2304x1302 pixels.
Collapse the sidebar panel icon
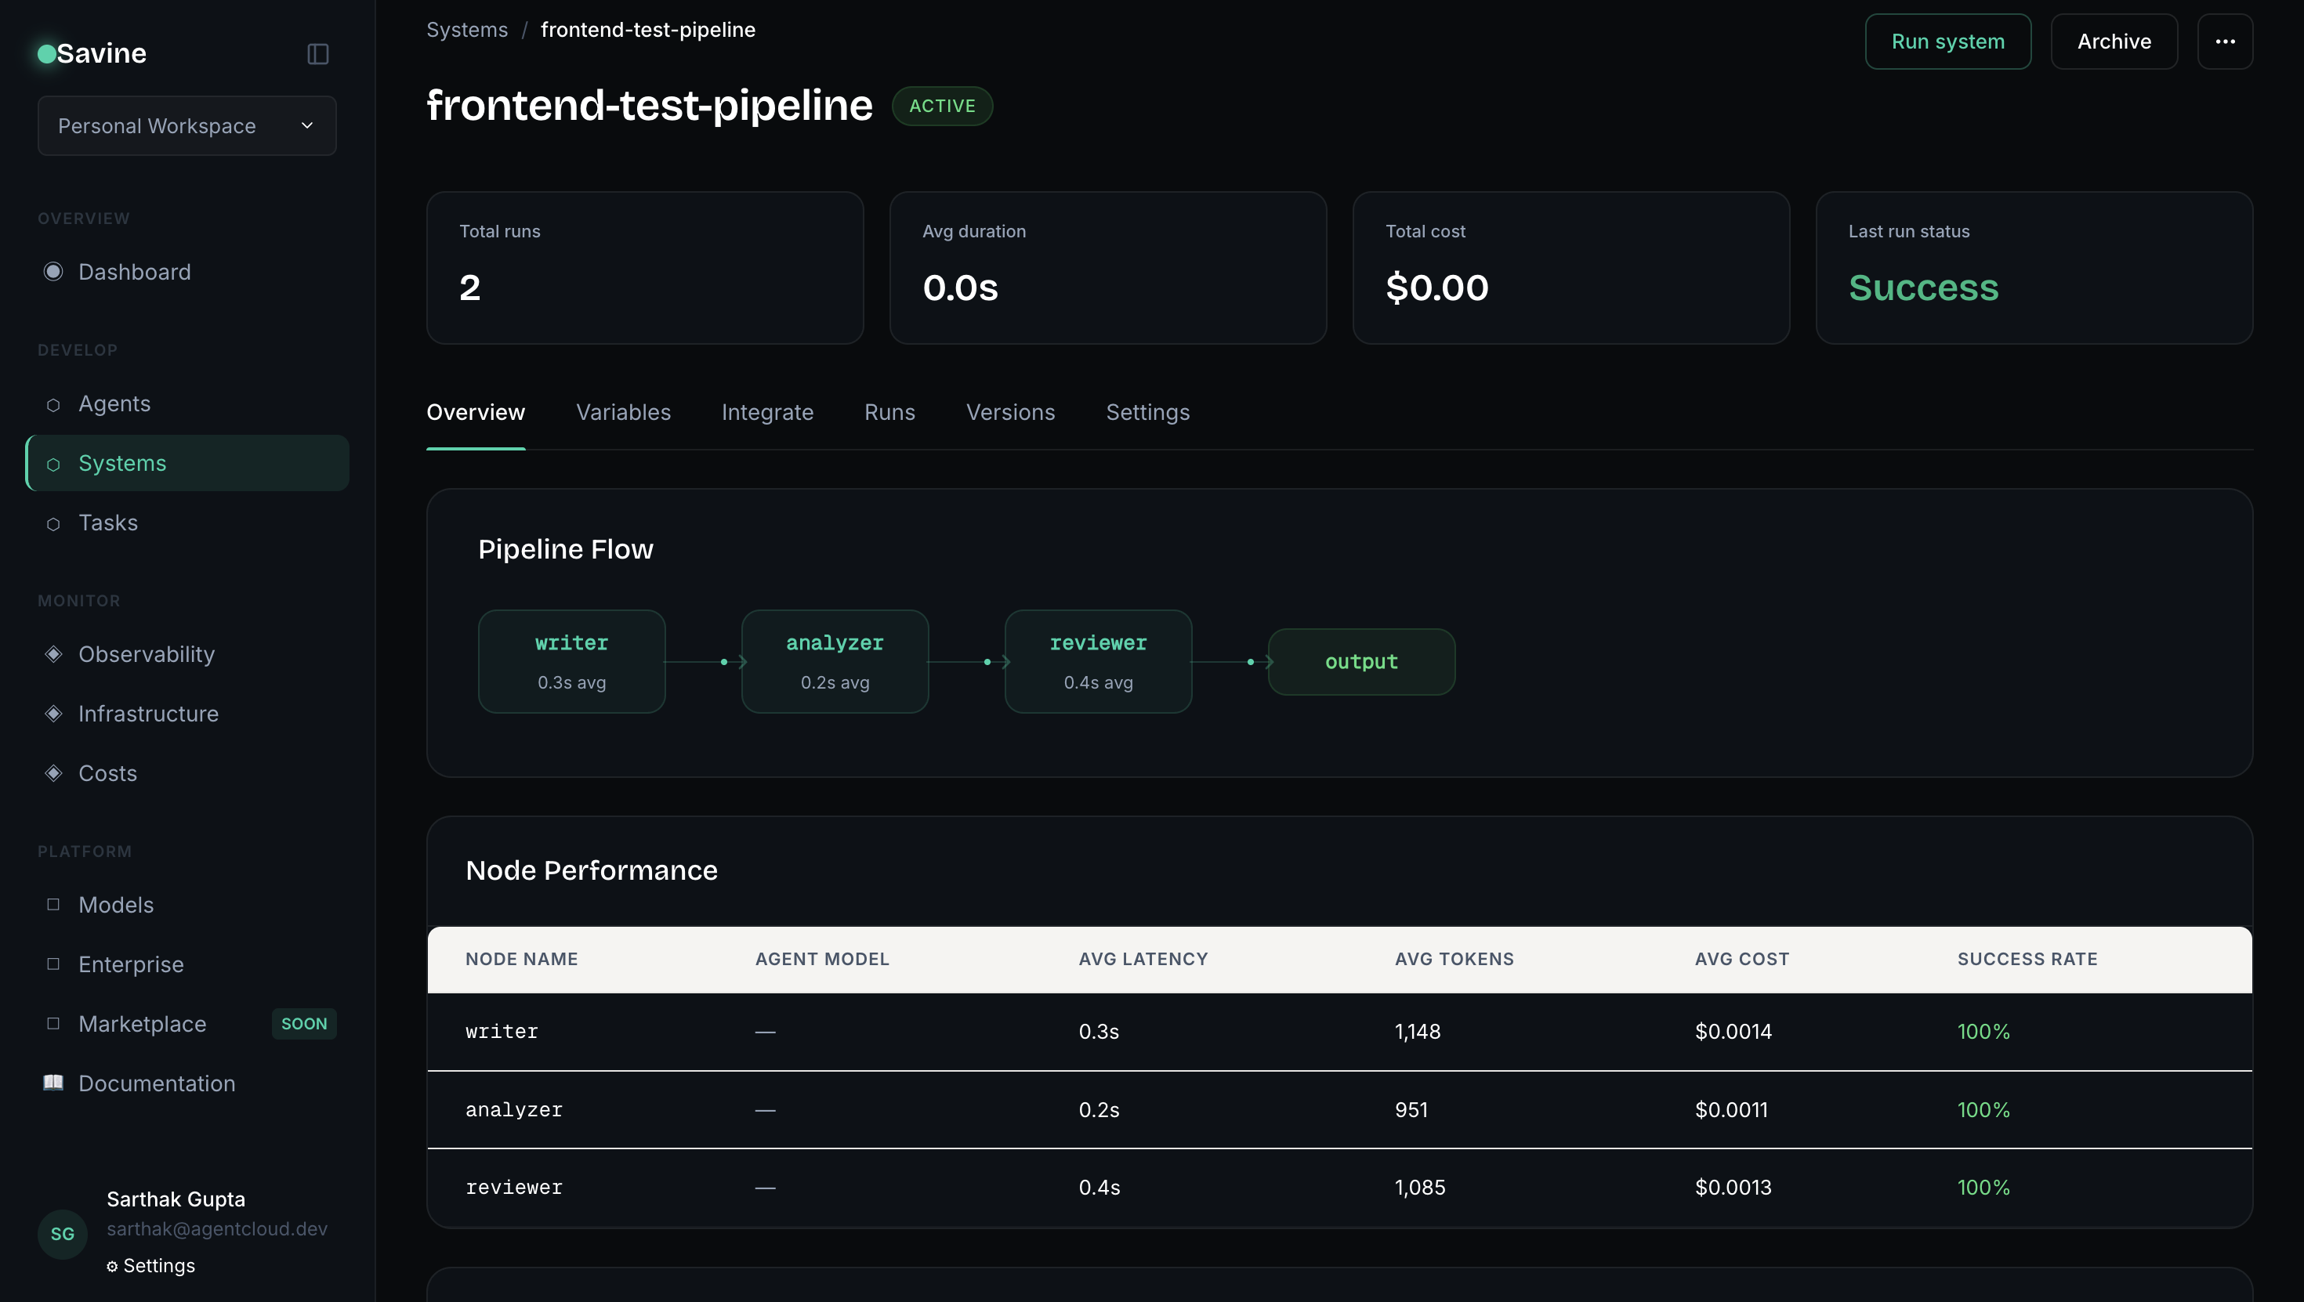[x=317, y=53]
